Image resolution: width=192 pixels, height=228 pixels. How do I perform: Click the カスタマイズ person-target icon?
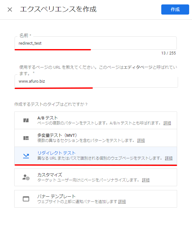tap(26, 177)
